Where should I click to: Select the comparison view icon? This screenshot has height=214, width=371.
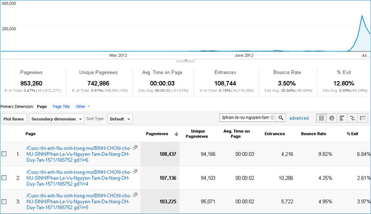352,118
